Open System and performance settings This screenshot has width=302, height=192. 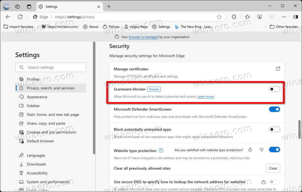(x=51, y=182)
